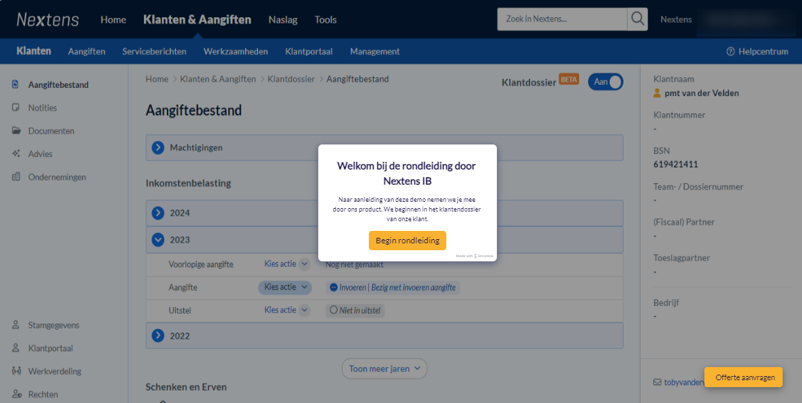Switch to the Klantportaal tab in blue bar

309,51
